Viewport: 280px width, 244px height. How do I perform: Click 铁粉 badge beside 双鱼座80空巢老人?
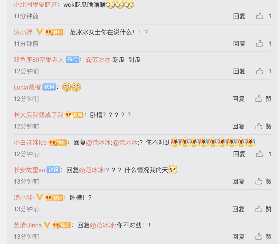click(x=73, y=59)
